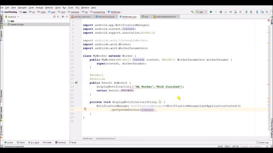Open the Build menu
The width and height of the screenshot is (273, 153).
58,8
